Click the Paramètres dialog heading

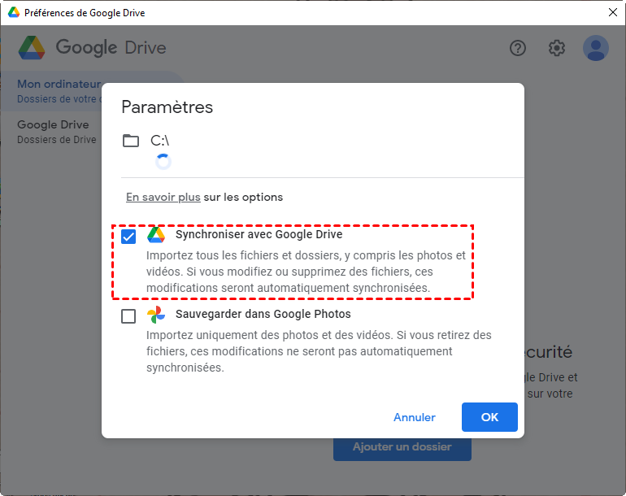click(167, 107)
